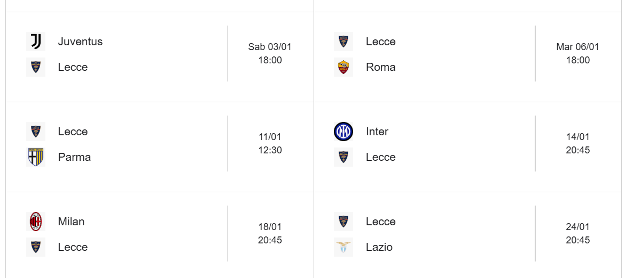Click the Milan club crest
This screenshot has width=641, height=278.
(36, 222)
